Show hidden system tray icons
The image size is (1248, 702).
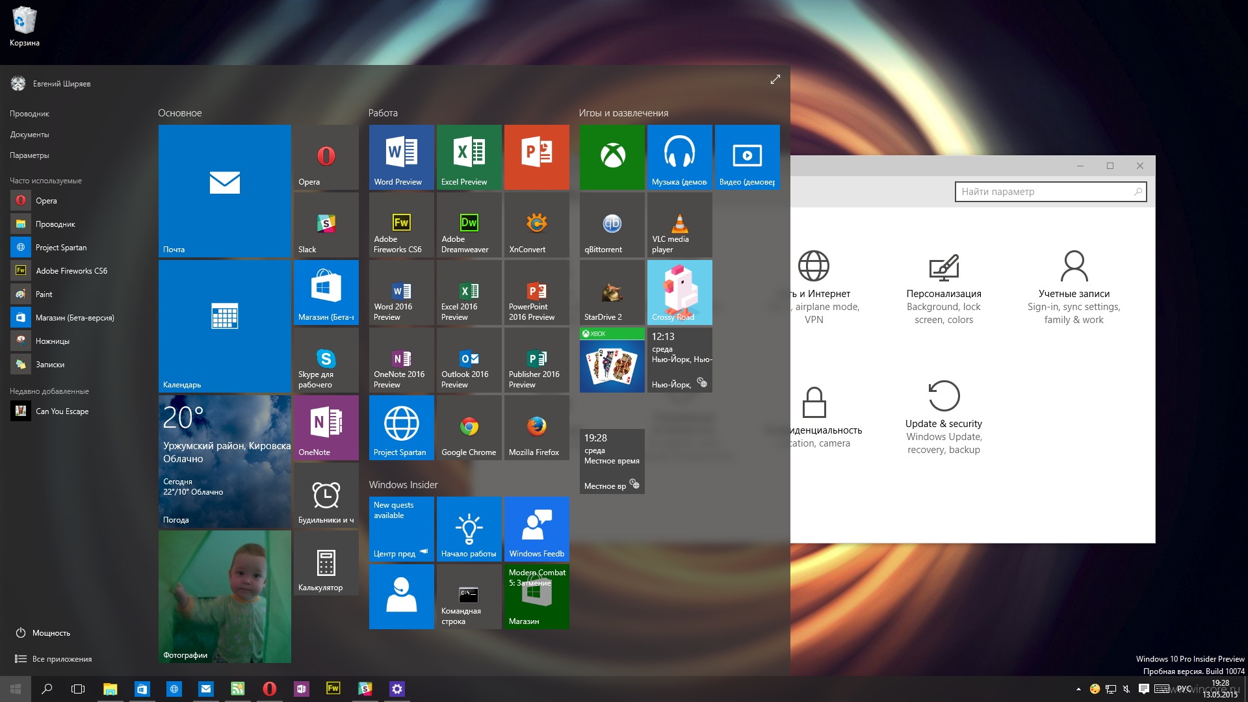[1078, 689]
